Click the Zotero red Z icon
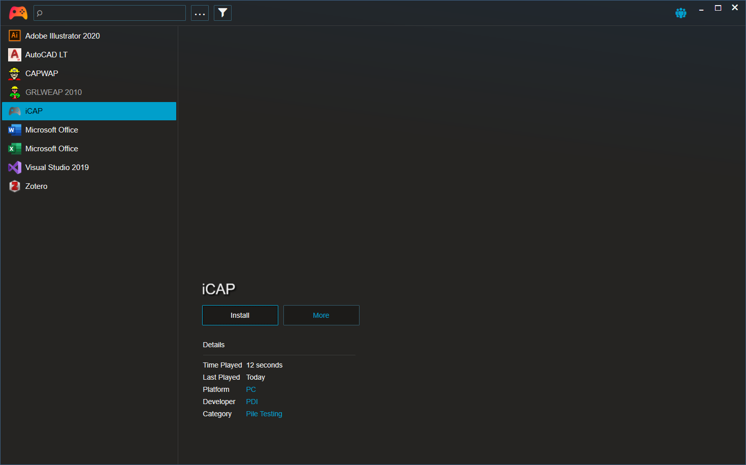Viewport: 746px width, 465px height. coord(15,186)
